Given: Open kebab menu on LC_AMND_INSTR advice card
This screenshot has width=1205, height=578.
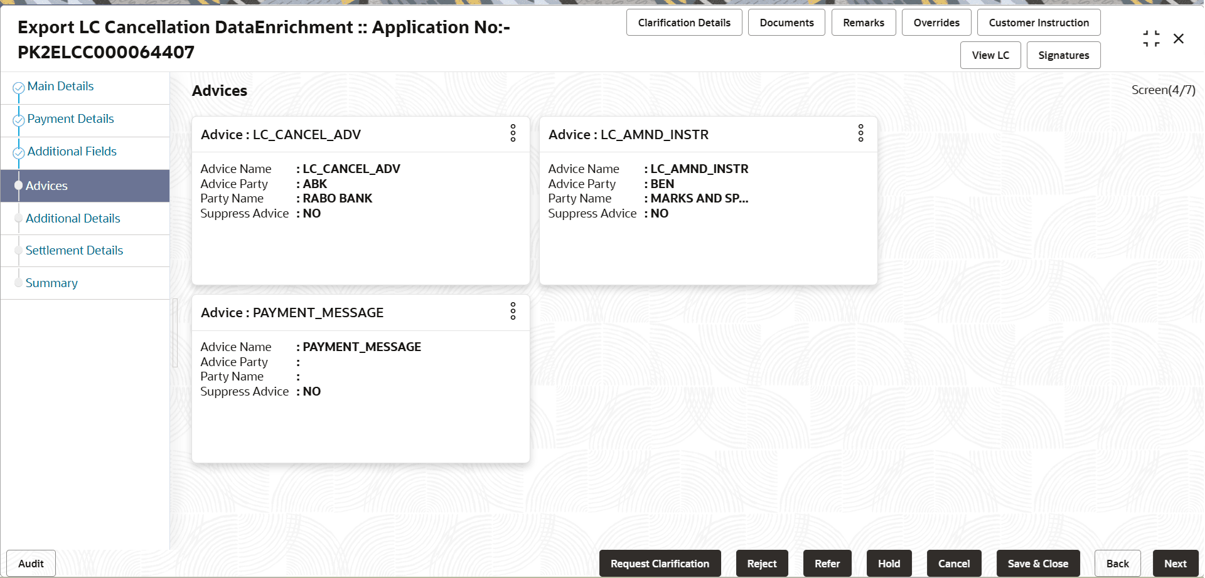Looking at the screenshot, I should pos(860,133).
